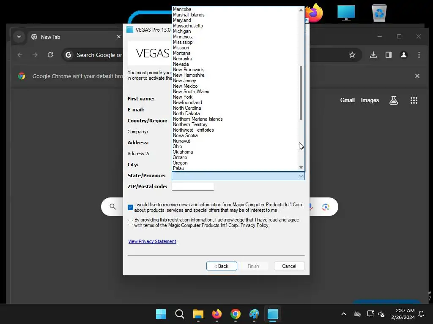This screenshot has width=433, height=324.
Task: Click the Google search magnifier icon
Action: 112,207
